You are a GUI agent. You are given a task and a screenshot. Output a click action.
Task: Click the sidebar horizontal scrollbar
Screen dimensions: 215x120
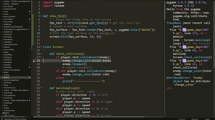pos(13,117)
